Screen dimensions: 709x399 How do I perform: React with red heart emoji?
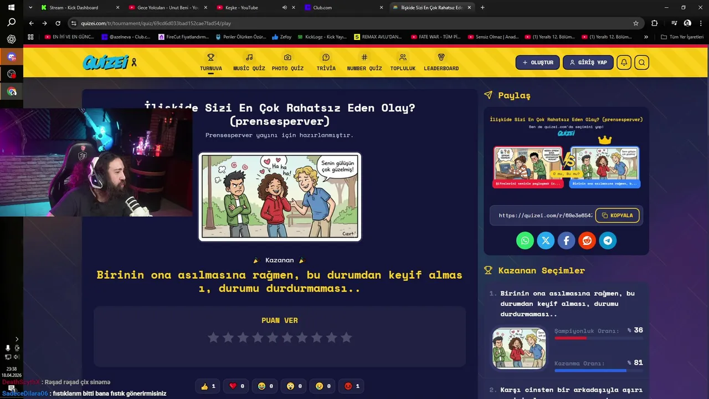coord(237,386)
